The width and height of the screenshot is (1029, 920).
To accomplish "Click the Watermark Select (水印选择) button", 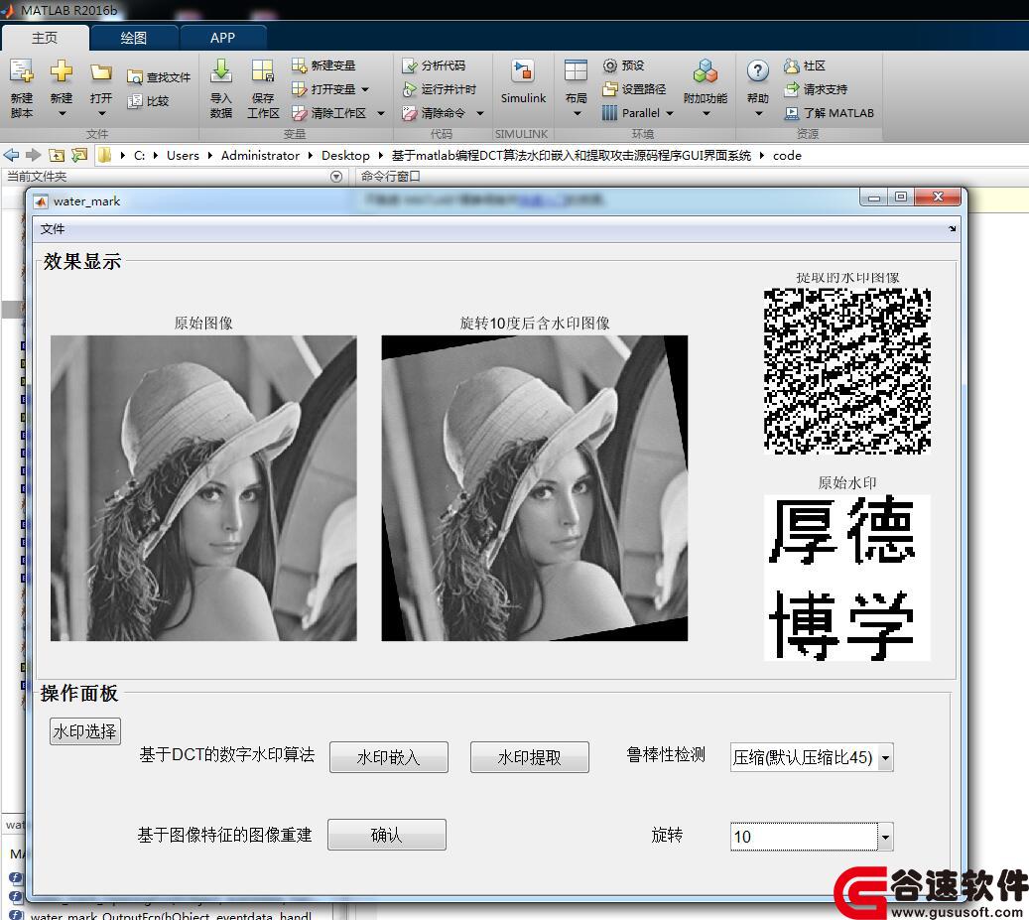I will pos(85,731).
